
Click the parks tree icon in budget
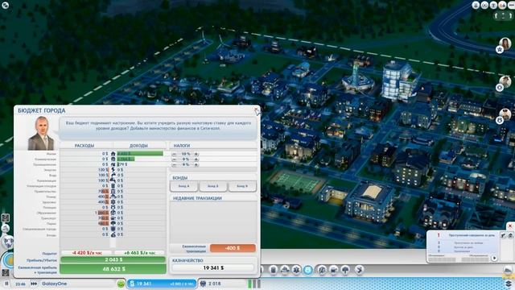(x=113, y=223)
